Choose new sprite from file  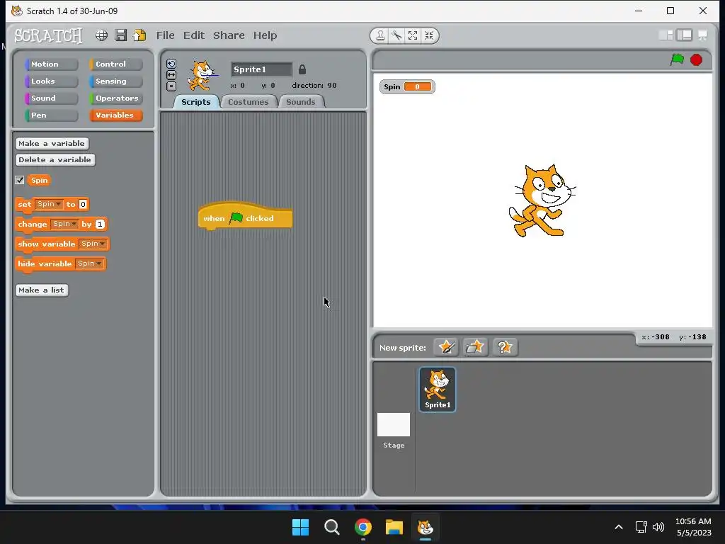pos(475,347)
